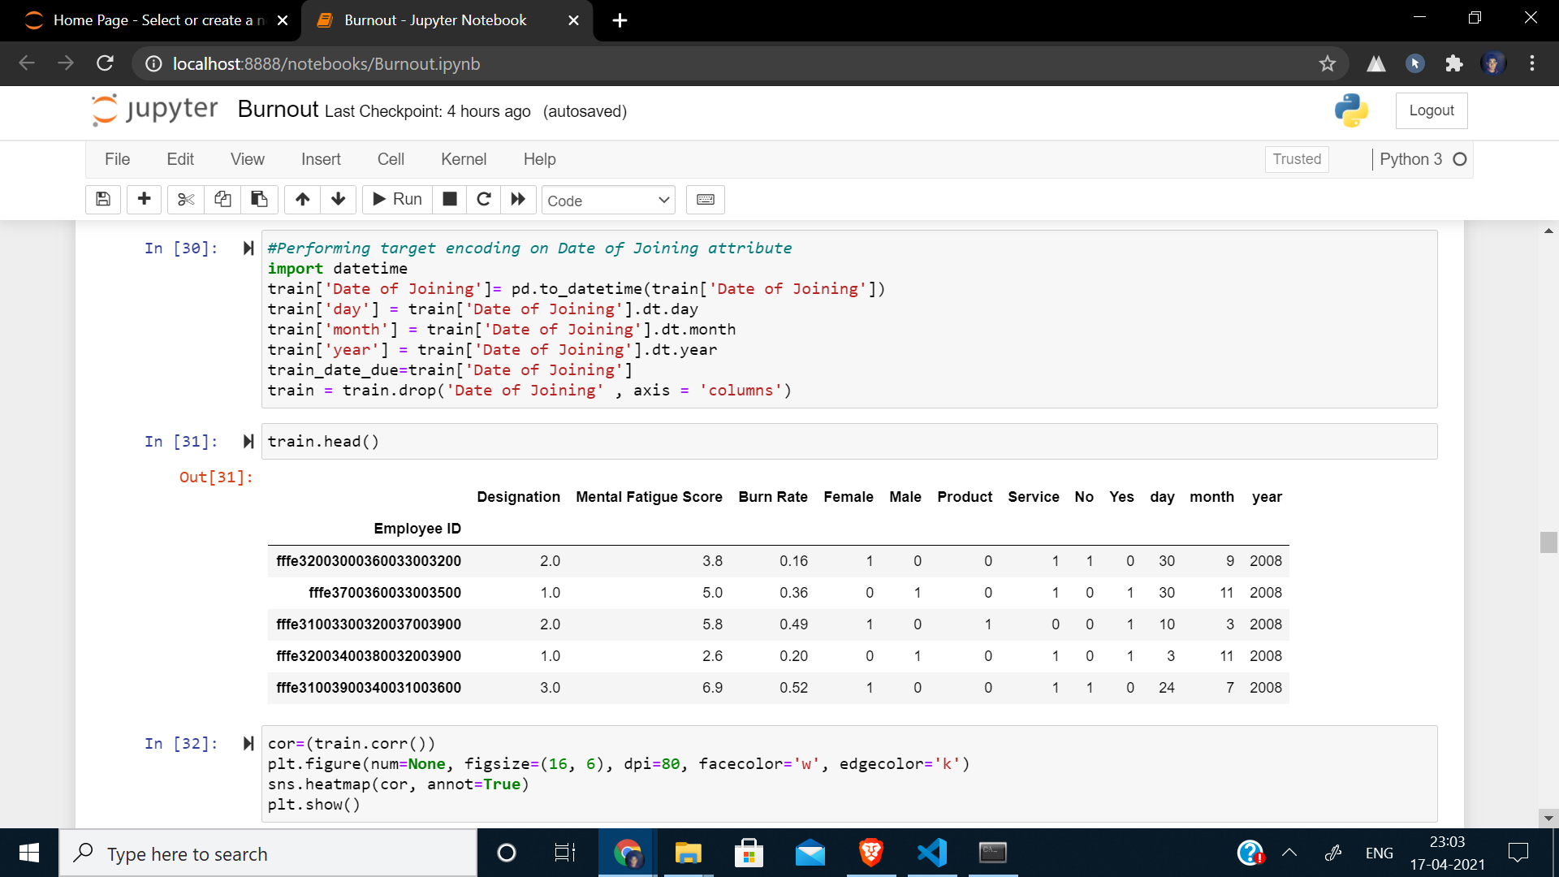Click the notebook vertical scrollbar thumb

[1548, 542]
